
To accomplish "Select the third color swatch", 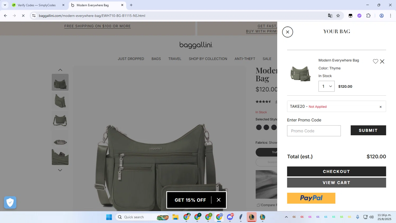I will point(274,127).
